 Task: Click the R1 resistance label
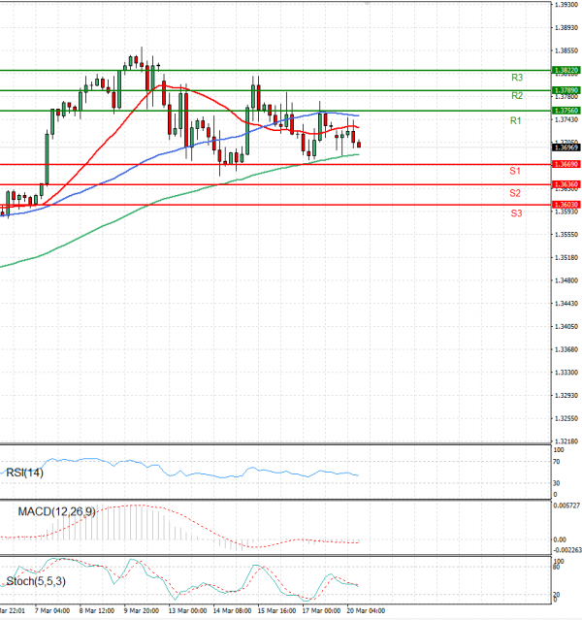[x=516, y=120]
